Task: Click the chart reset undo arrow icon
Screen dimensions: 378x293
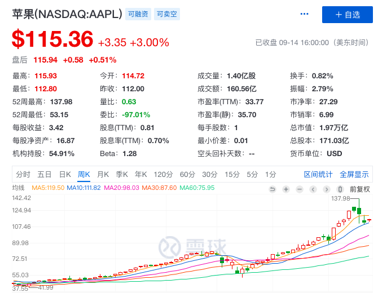Action: point(272,189)
